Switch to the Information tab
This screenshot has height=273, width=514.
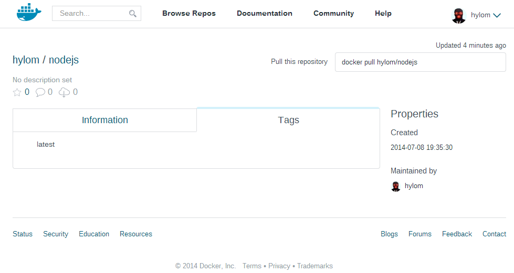pyautogui.click(x=104, y=120)
